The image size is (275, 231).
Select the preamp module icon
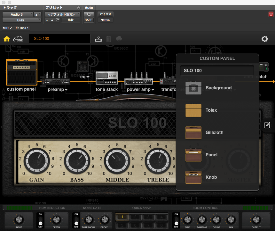pyautogui.click(x=56, y=78)
